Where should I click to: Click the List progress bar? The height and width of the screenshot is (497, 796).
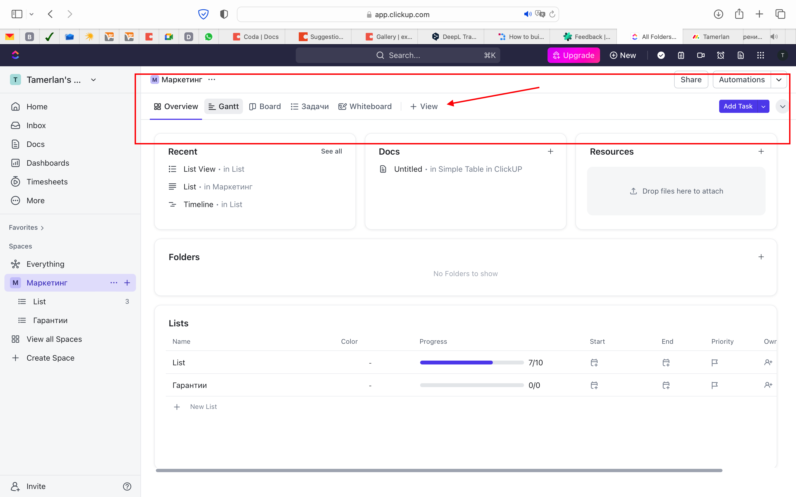471,363
